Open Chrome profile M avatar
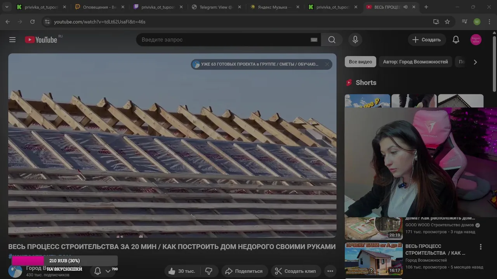Screen dimensions: 497x279 [x=477, y=22]
